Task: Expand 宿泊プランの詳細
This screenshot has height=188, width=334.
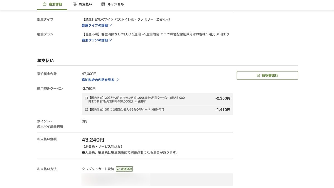Action: [97, 40]
